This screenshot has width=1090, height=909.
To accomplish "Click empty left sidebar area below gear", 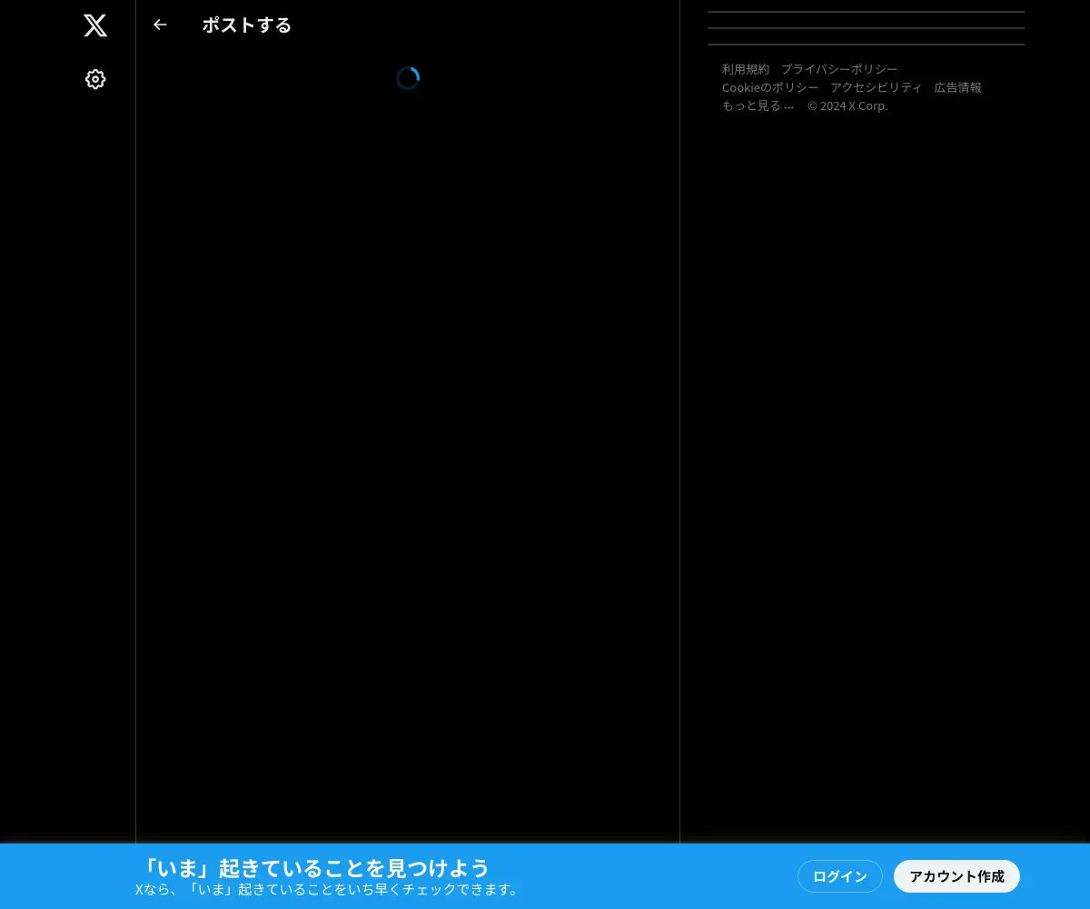I will (x=68, y=454).
